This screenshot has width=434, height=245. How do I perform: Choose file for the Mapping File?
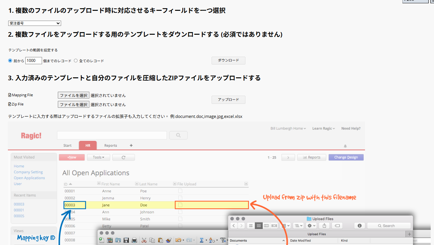(73, 95)
